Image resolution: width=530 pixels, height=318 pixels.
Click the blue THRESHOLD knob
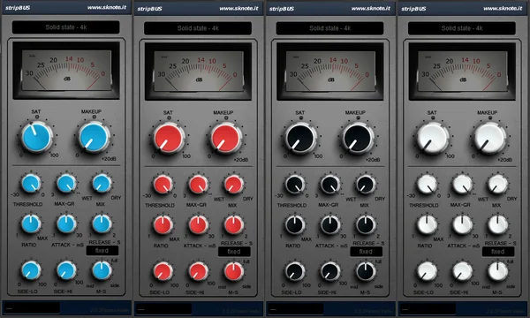click(x=31, y=184)
